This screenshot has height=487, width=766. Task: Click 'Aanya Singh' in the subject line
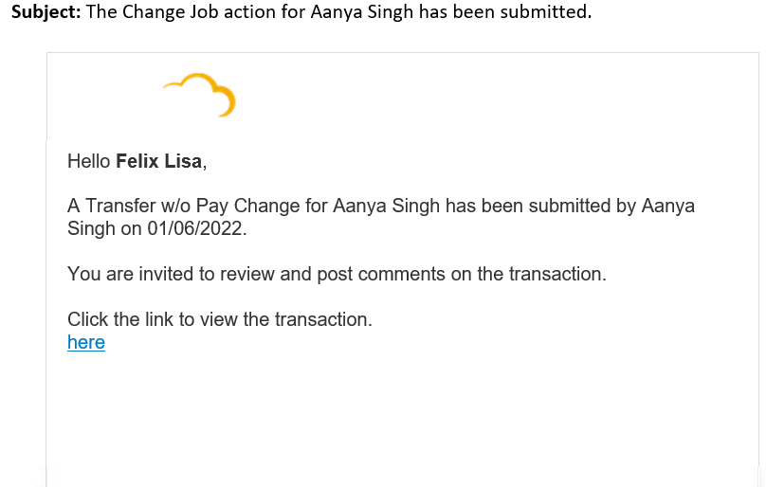pos(362,11)
